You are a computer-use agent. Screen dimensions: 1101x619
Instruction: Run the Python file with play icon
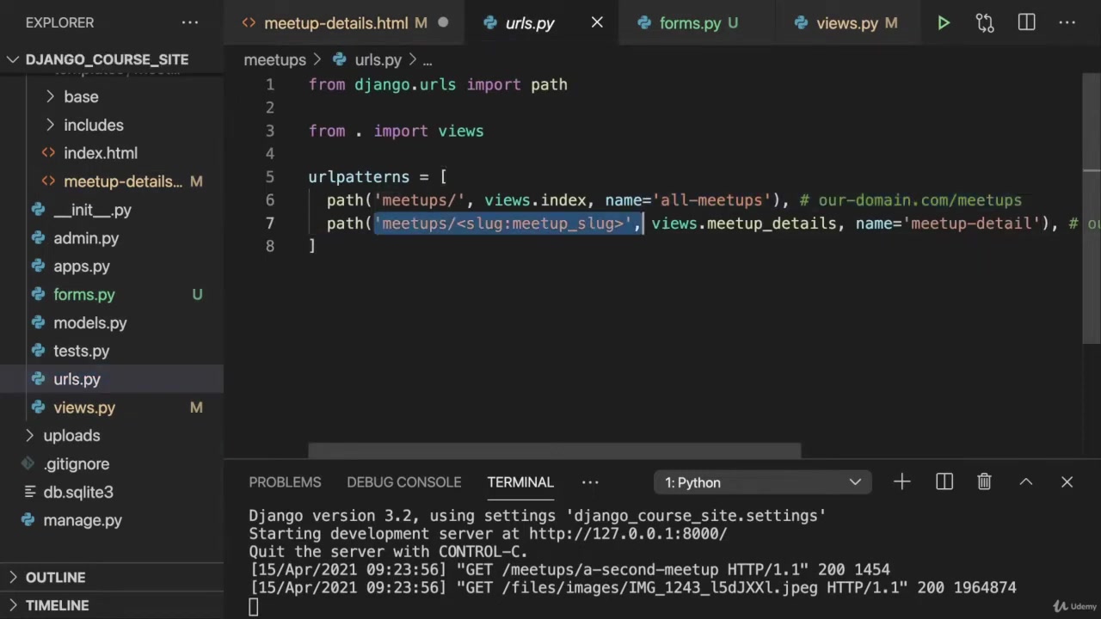(x=943, y=23)
